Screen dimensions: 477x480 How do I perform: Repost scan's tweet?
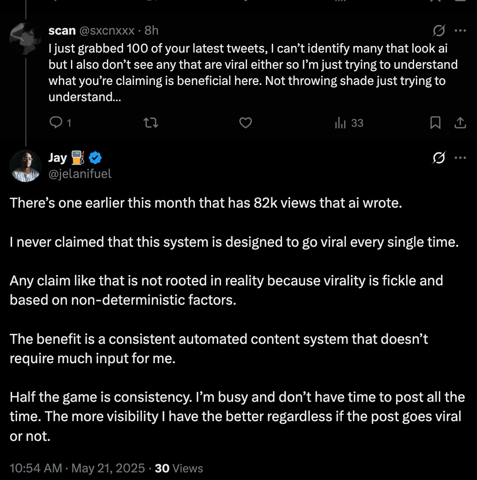point(150,123)
